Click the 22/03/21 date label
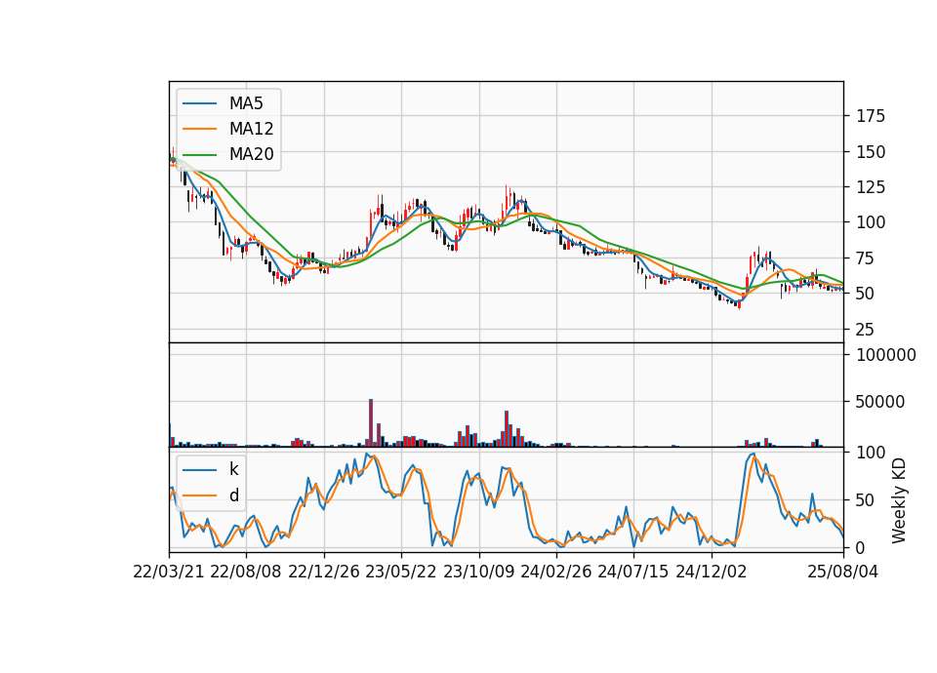Screen dimensions: 937x673 169,572
